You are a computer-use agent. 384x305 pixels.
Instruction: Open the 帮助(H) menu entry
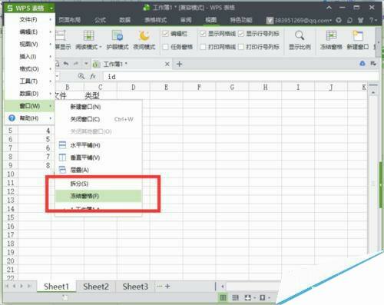click(x=30, y=118)
